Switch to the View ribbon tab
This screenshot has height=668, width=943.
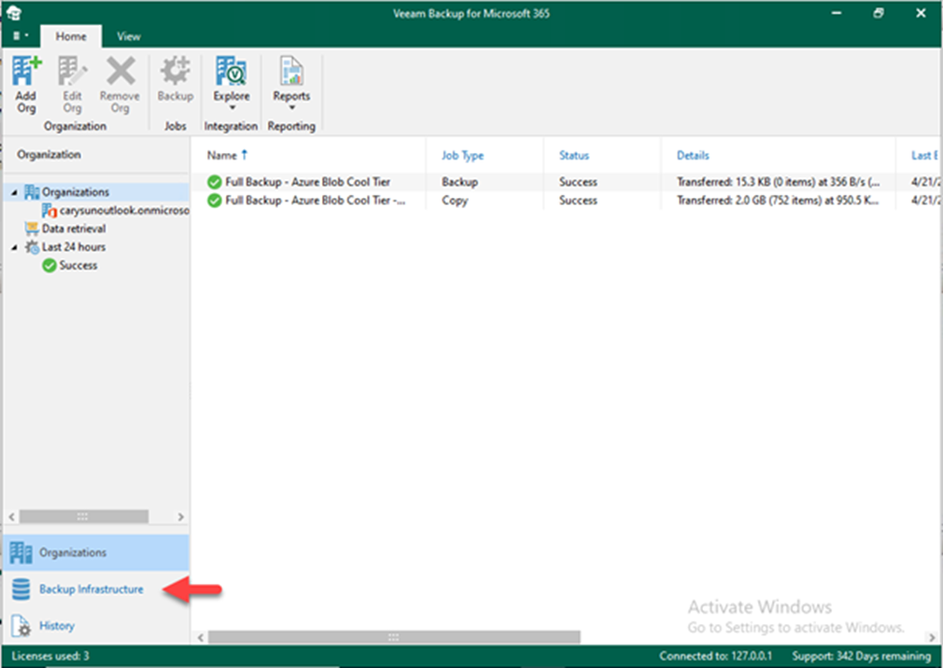point(129,36)
